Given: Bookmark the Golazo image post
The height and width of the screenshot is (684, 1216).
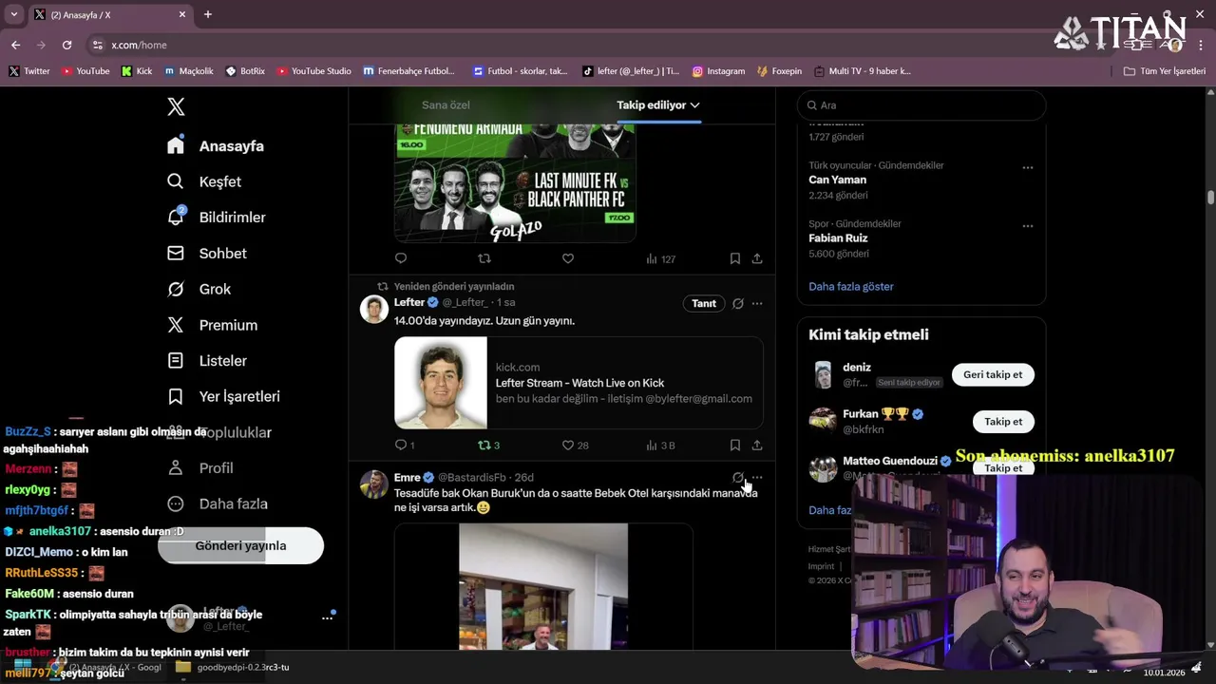Looking at the screenshot, I should 735,258.
